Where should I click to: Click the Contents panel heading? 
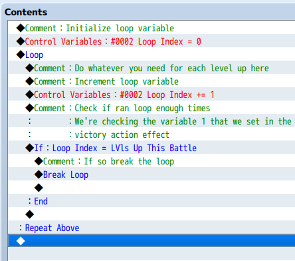point(26,12)
